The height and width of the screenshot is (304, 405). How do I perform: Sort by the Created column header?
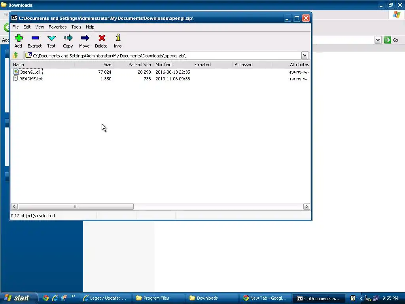click(212, 65)
